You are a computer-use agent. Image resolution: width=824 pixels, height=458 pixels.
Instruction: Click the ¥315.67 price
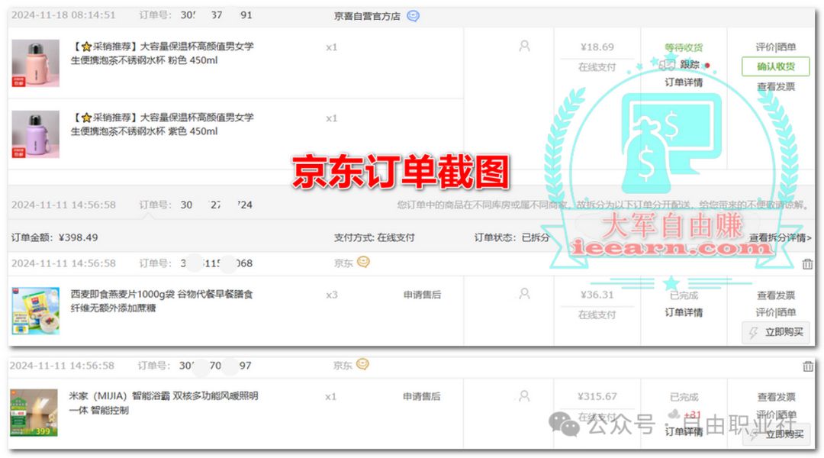(x=597, y=396)
